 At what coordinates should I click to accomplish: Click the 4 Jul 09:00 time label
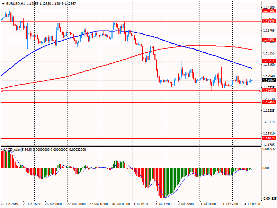(252, 204)
